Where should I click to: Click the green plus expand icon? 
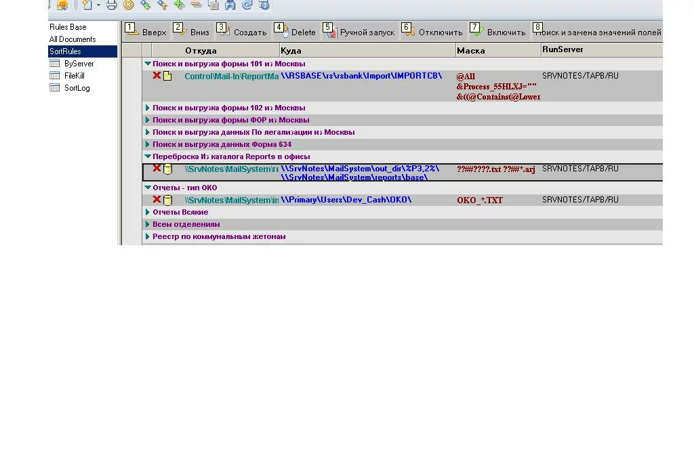pos(179,5)
